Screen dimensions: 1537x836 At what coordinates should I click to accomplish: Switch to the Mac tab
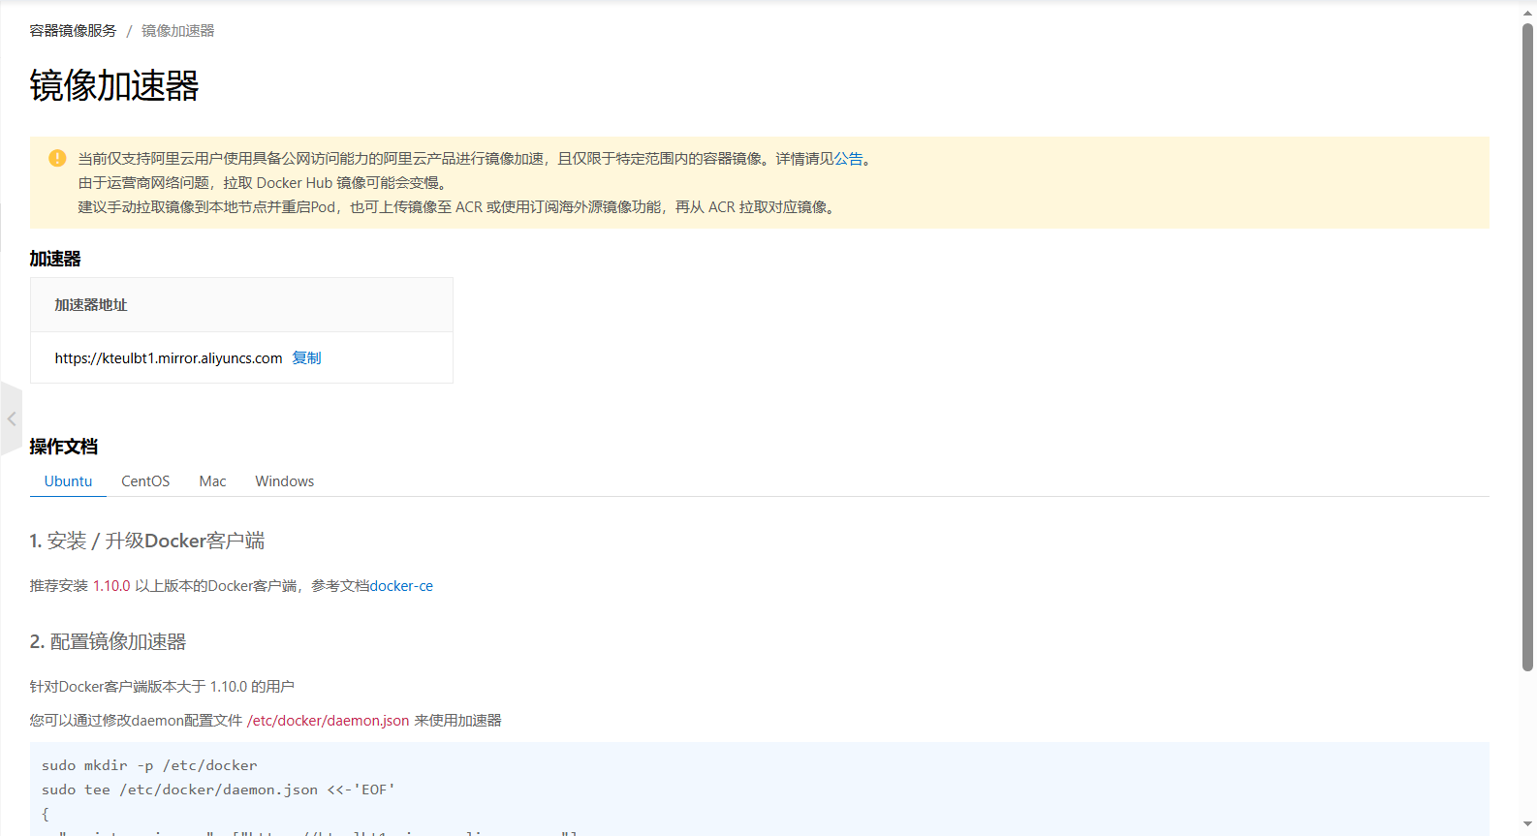point(212,481)
